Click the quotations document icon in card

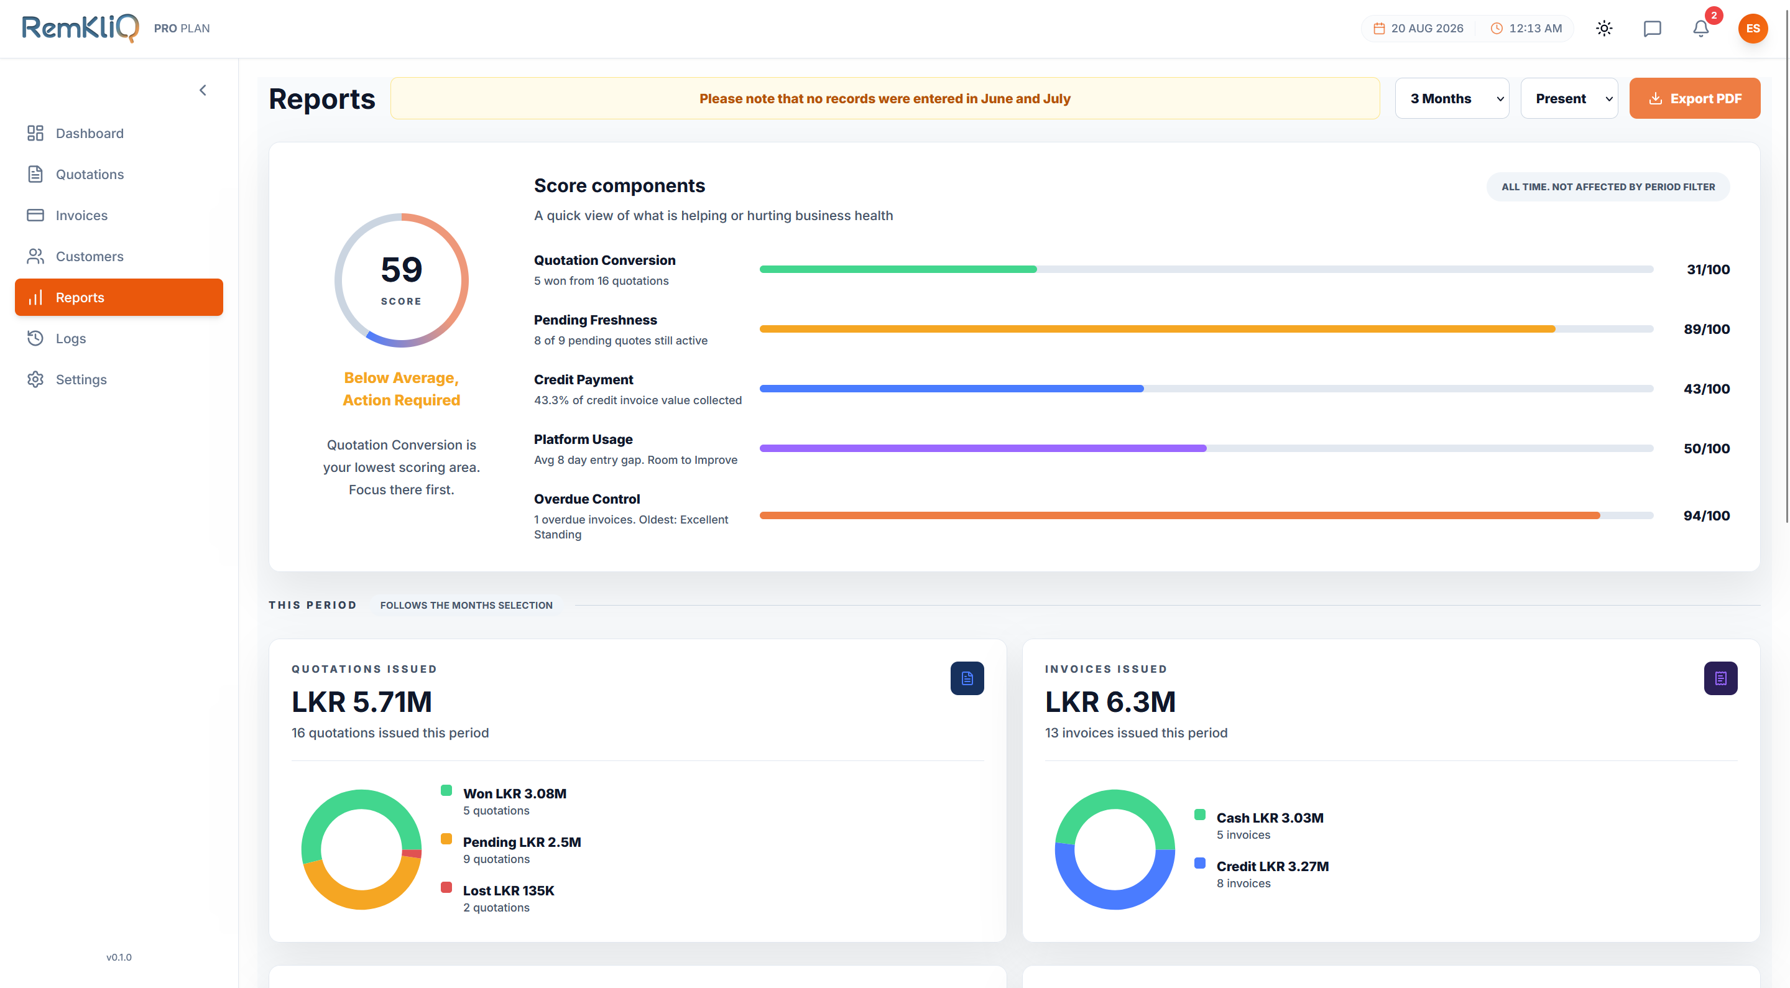point(967,678)
